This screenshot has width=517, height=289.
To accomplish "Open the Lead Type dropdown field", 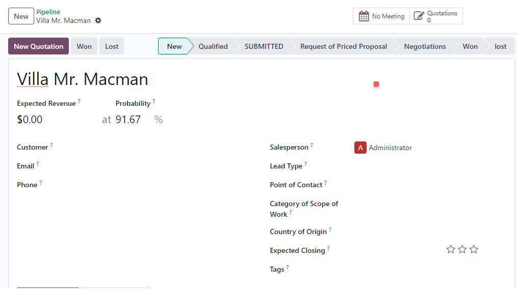I will 429,166.
